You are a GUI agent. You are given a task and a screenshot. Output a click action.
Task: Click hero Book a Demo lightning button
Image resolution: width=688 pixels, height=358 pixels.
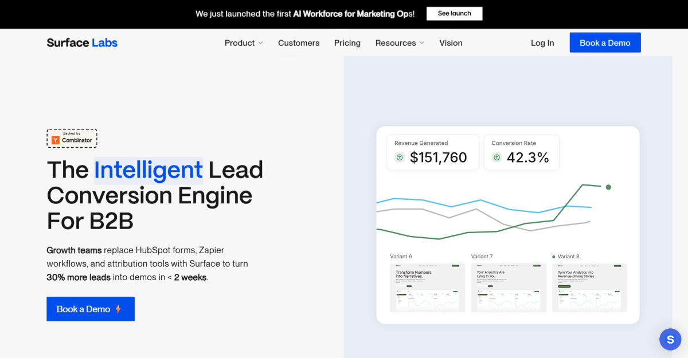pos(91,309)
